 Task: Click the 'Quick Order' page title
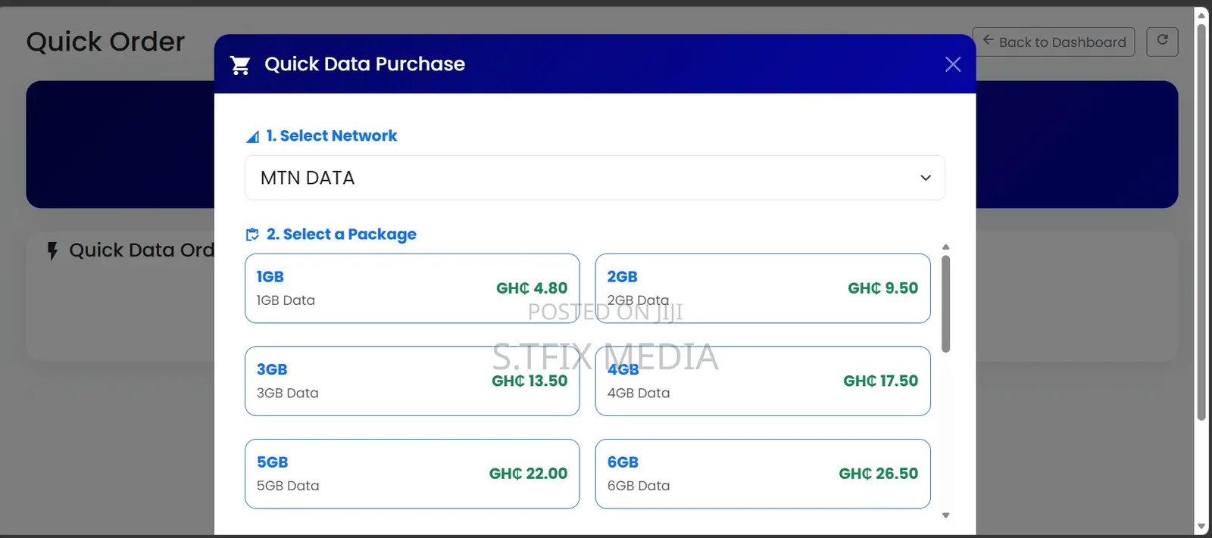point(105,42)
